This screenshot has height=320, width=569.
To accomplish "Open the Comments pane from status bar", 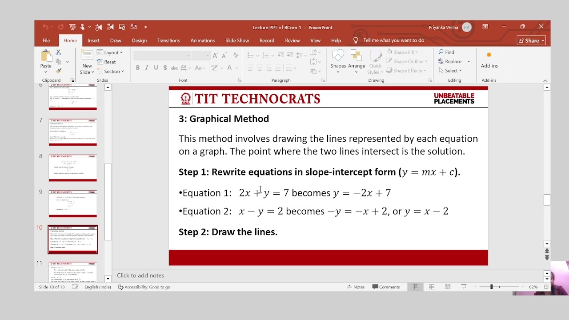I will point(386,287).
